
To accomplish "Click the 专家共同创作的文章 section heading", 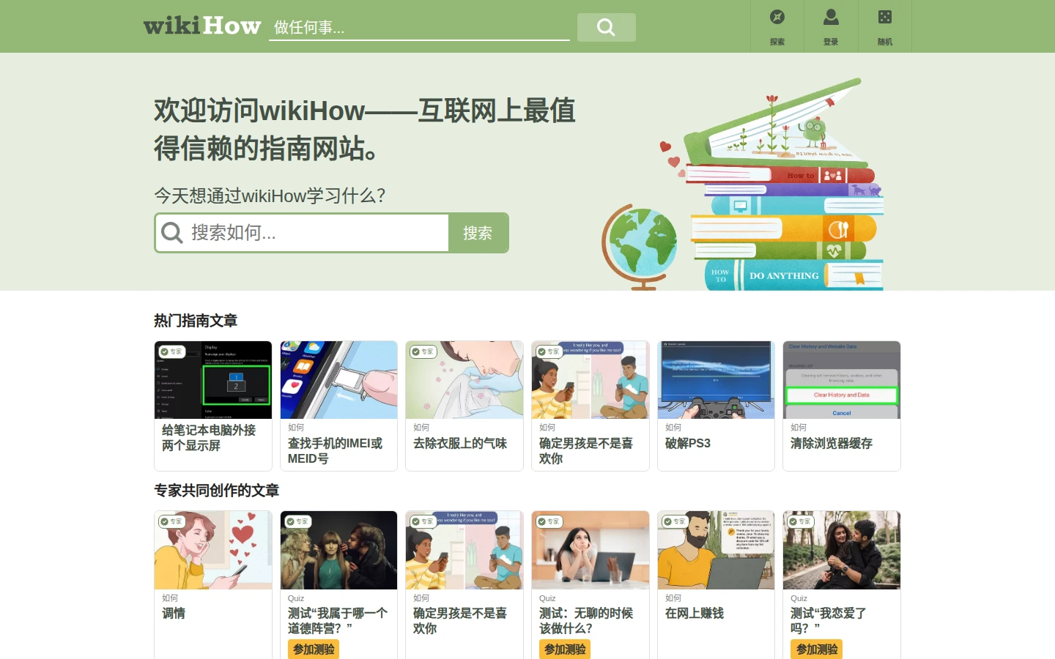I will [x=217, y=491].
